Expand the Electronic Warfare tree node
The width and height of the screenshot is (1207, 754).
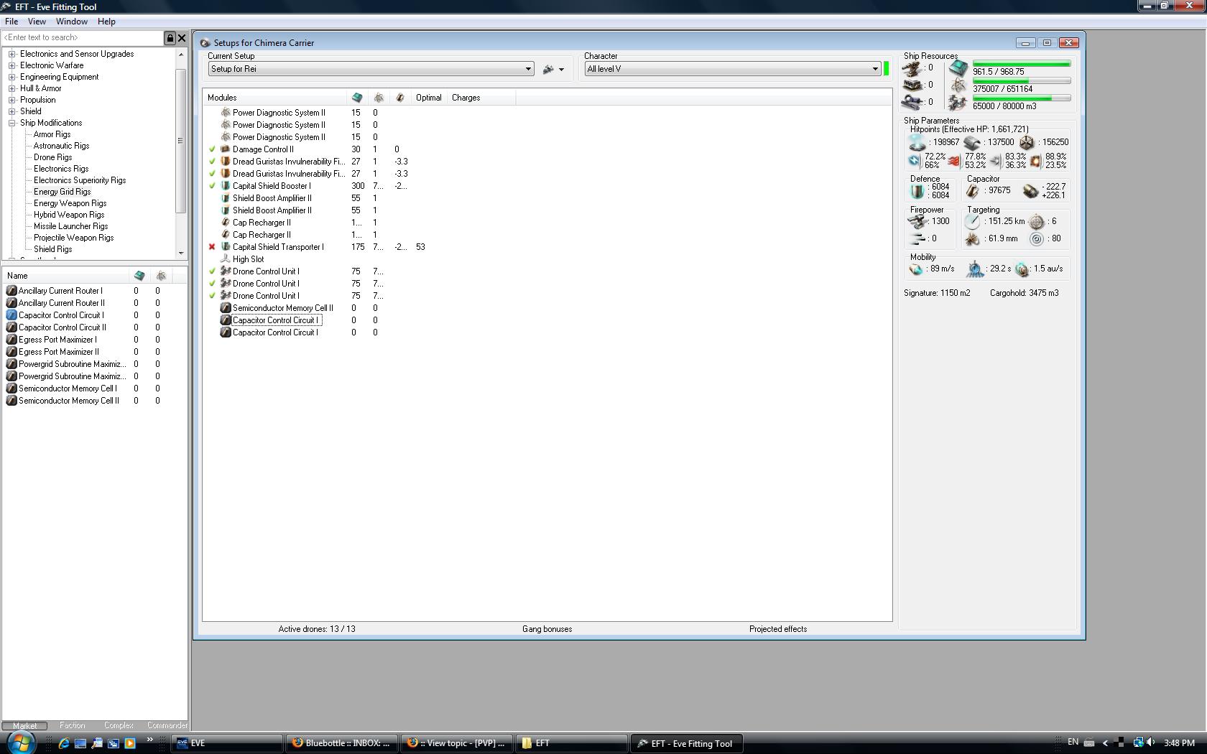(x=12, y=65)
